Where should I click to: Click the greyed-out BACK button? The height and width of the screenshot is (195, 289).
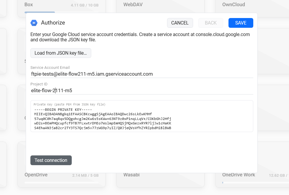[211, 23]
